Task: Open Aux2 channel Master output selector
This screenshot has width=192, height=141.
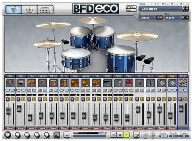Action: (172, 128)
